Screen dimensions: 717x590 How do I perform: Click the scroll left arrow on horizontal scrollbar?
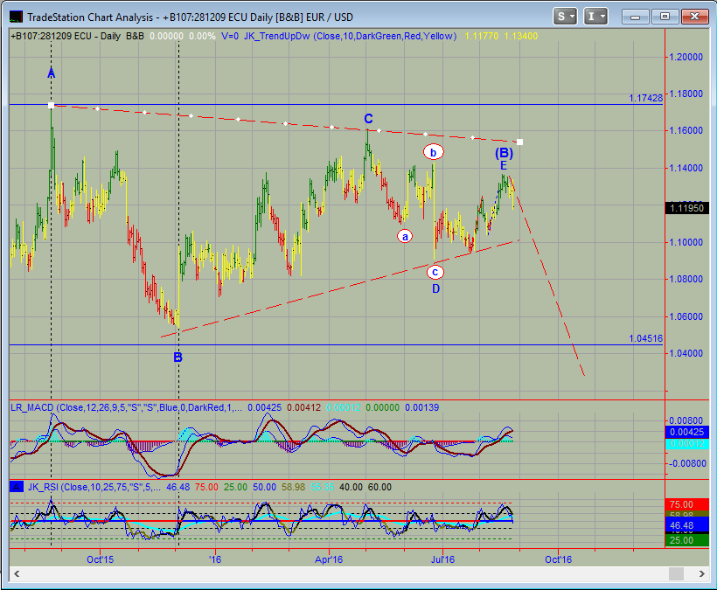[x=17, y=573]
